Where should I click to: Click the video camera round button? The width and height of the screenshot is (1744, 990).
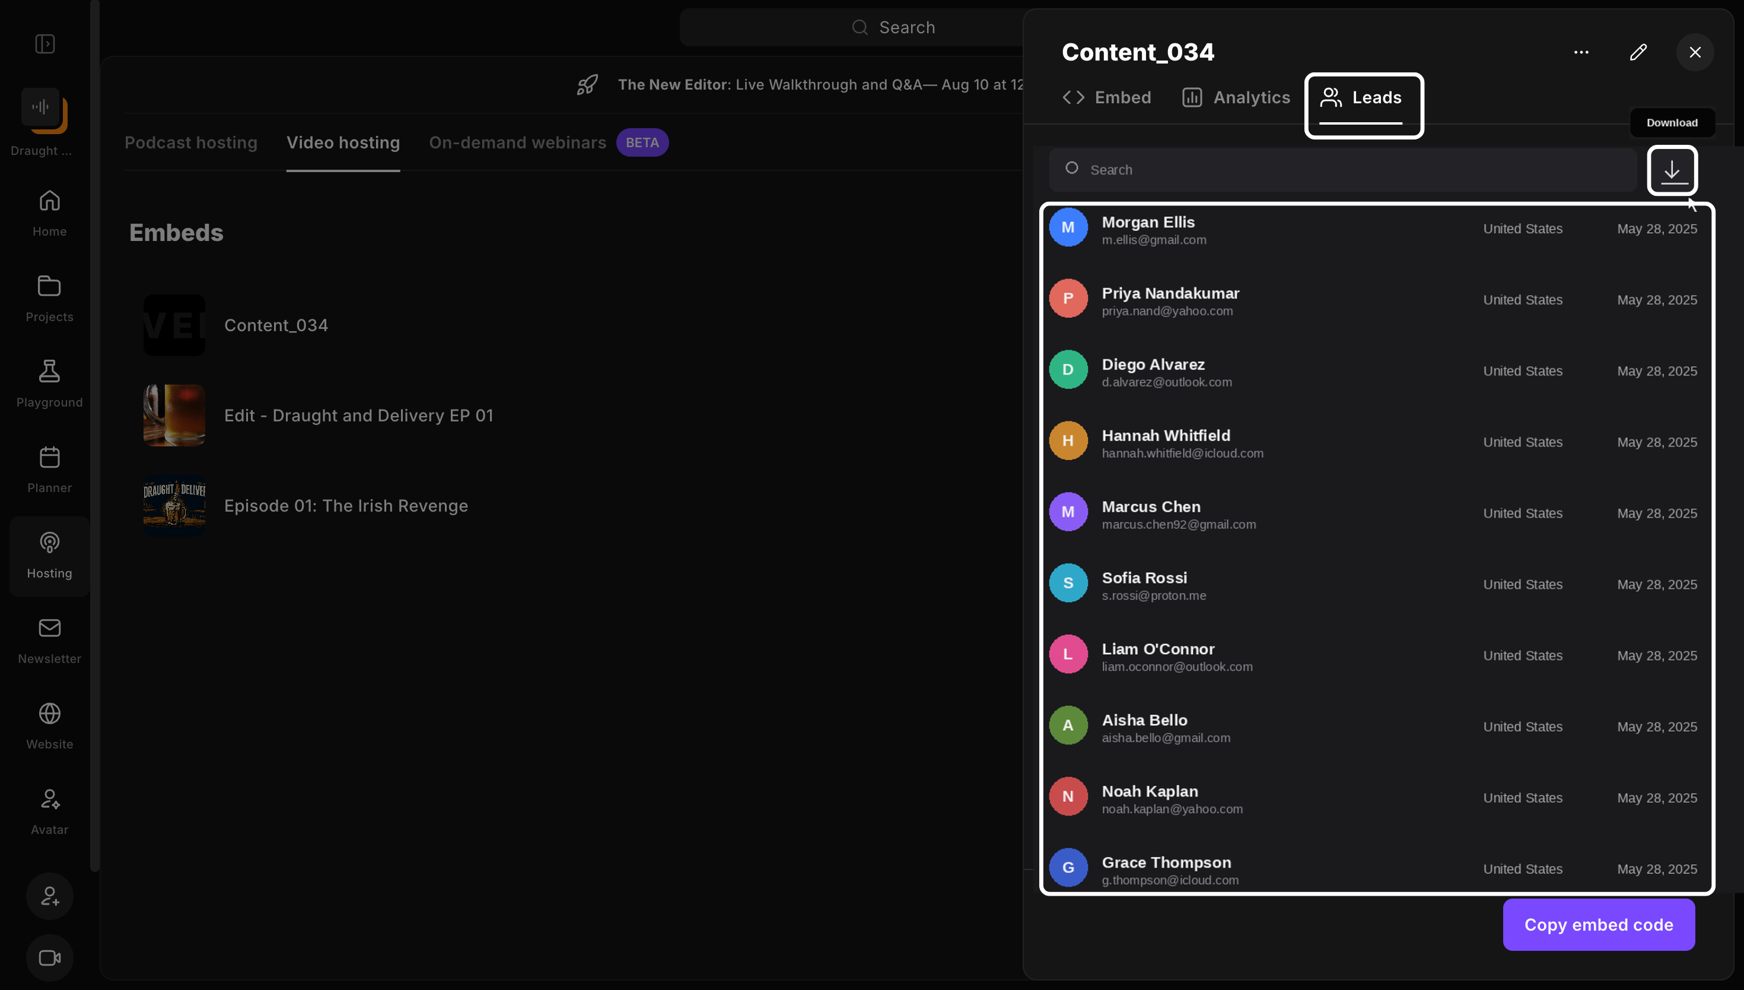point(50,958)
